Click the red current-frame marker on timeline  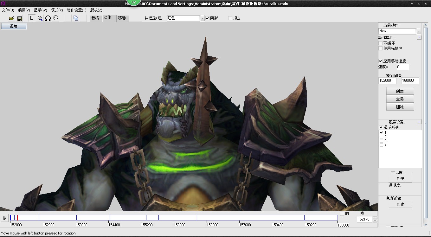click(x=17, y=218)
